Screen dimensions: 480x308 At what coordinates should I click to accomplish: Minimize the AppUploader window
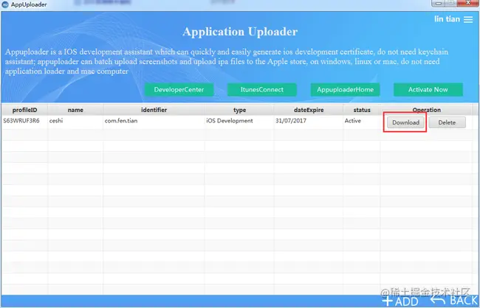point(439,3)
